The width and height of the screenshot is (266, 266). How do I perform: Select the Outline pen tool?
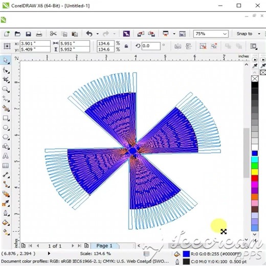[x=6, y=213]
